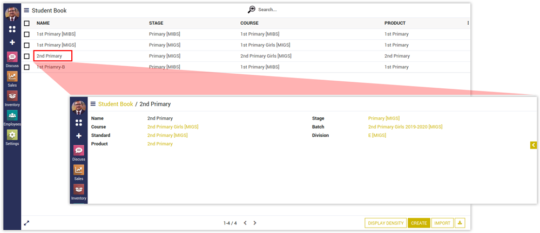Viewport: 540px width, 233px height.
Task: Open the Discuss app in the sidebar
Action: [x=12, y=57]
